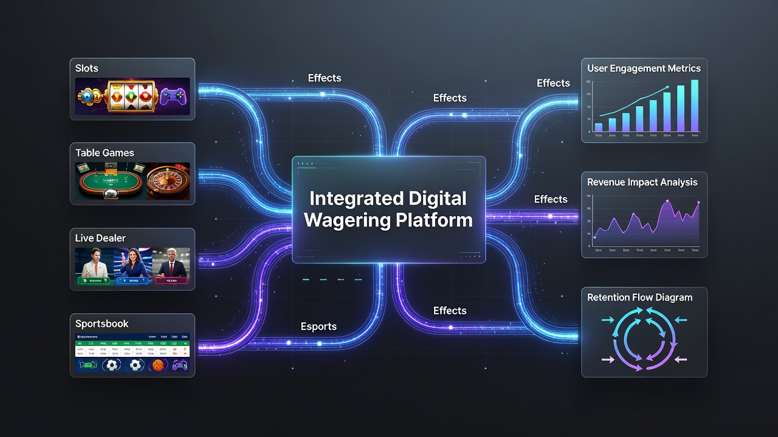The width and height of the screenshot is (778, 437).
Task: Open the User Engagement Metrics panel
Action: point(644,101)
